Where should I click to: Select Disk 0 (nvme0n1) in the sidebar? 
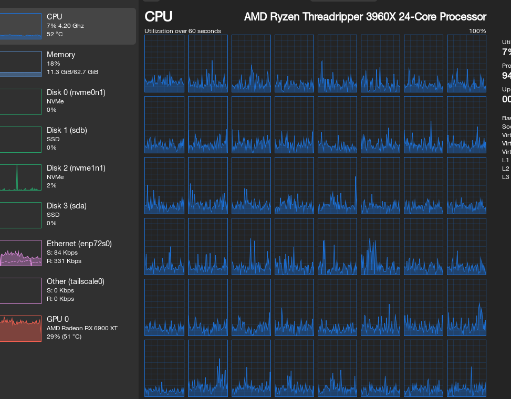point(67,102)
